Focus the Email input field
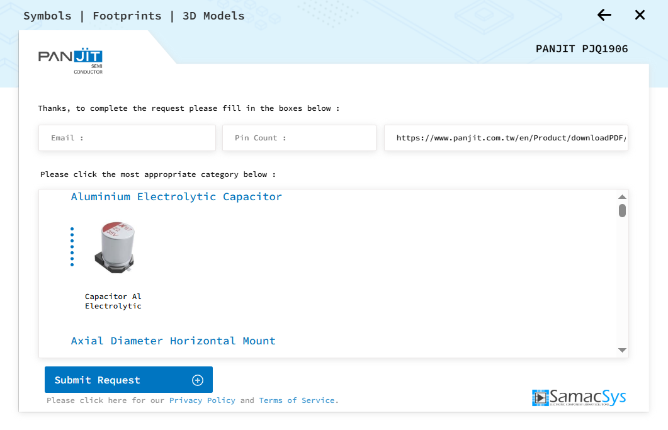Viewport: 668px width, 430px height. coord(127,138)
